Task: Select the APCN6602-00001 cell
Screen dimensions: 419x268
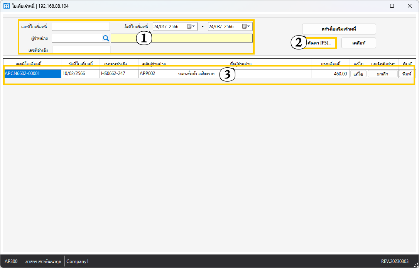Action: tap(32, 73)
